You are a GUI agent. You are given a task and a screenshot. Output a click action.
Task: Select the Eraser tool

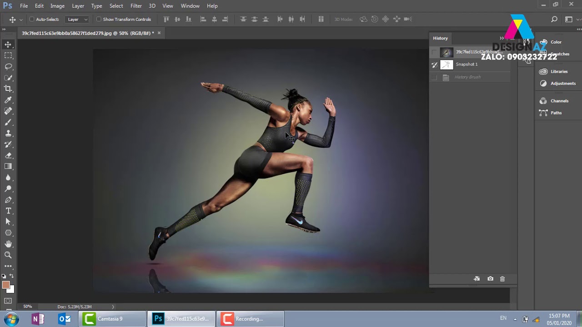pos(8,155)
